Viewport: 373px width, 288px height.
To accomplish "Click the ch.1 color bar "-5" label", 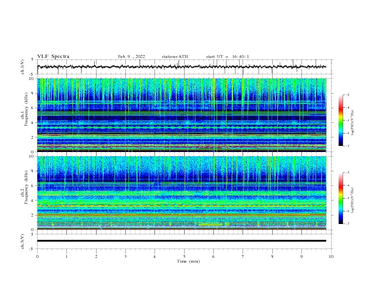I will pos(347,120).
